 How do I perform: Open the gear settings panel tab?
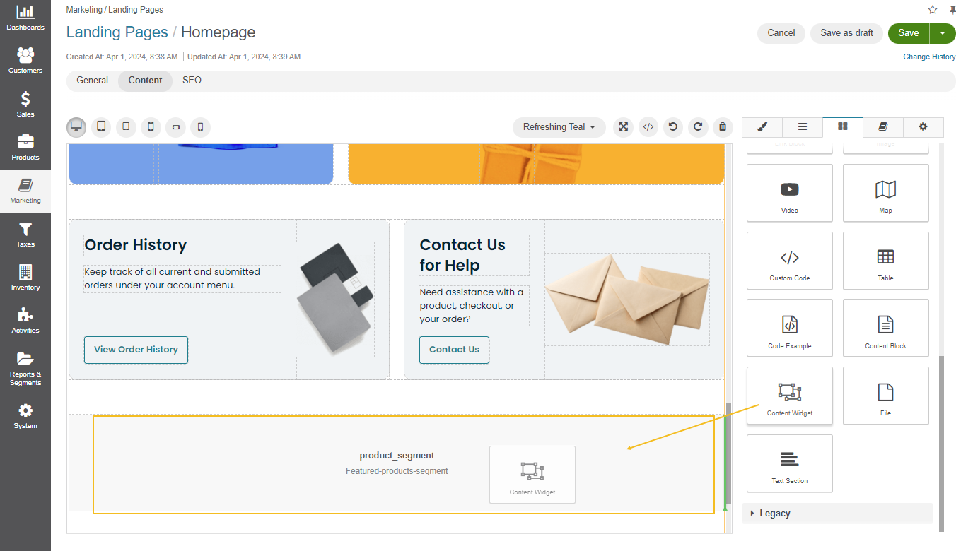click(x=923, y=127)
